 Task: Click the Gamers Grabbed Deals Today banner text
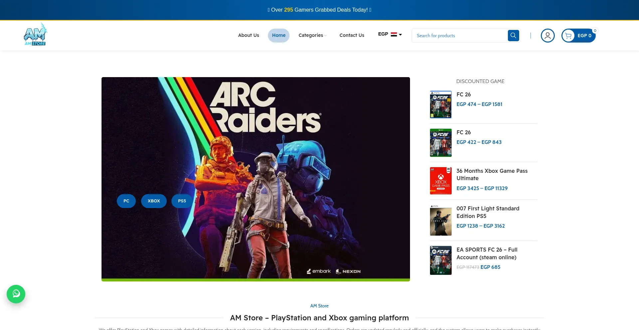click(x=319, y=10)
